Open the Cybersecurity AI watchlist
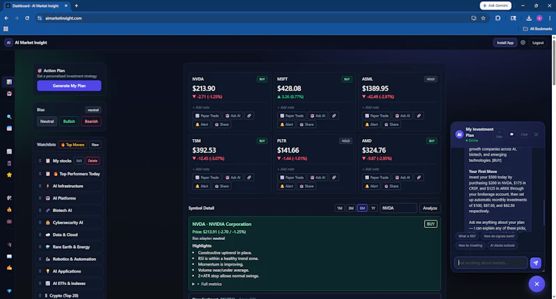Image resolution: width=556 pixels, height=299 pixels. click(69, 223)
